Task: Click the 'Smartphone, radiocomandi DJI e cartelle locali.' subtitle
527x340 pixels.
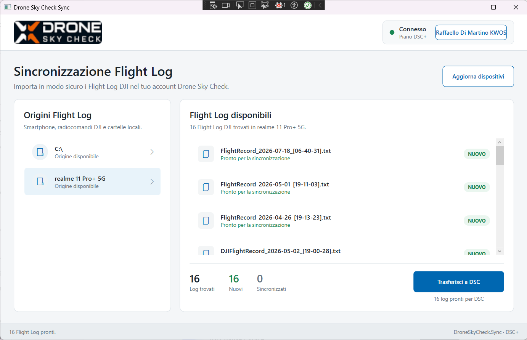Action: point(83,127)
